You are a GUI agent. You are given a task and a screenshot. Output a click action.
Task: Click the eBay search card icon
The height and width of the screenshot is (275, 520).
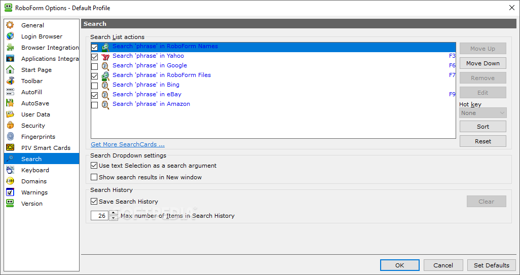pos(105,95)
